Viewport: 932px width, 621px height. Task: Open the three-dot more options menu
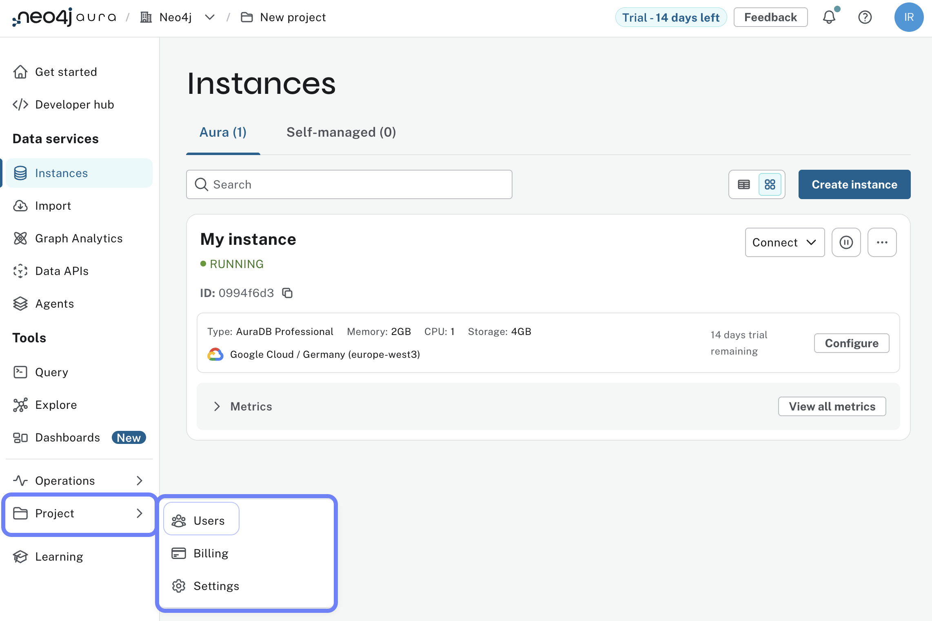[882, 242]
